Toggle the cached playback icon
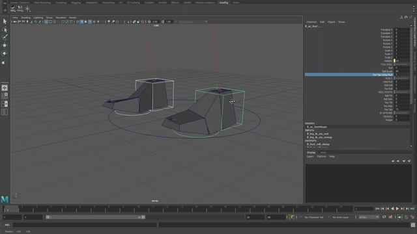The width and height of the screenshot is (417, 234). tap(391, 217)
